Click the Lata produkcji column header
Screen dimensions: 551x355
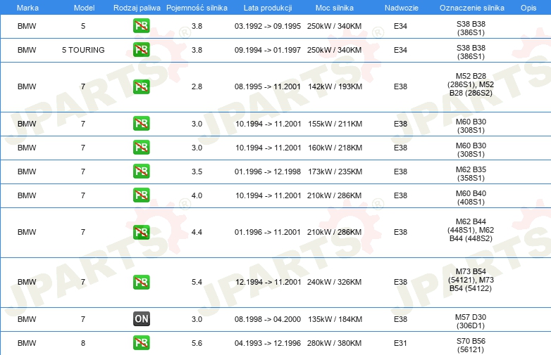[268, 8]
